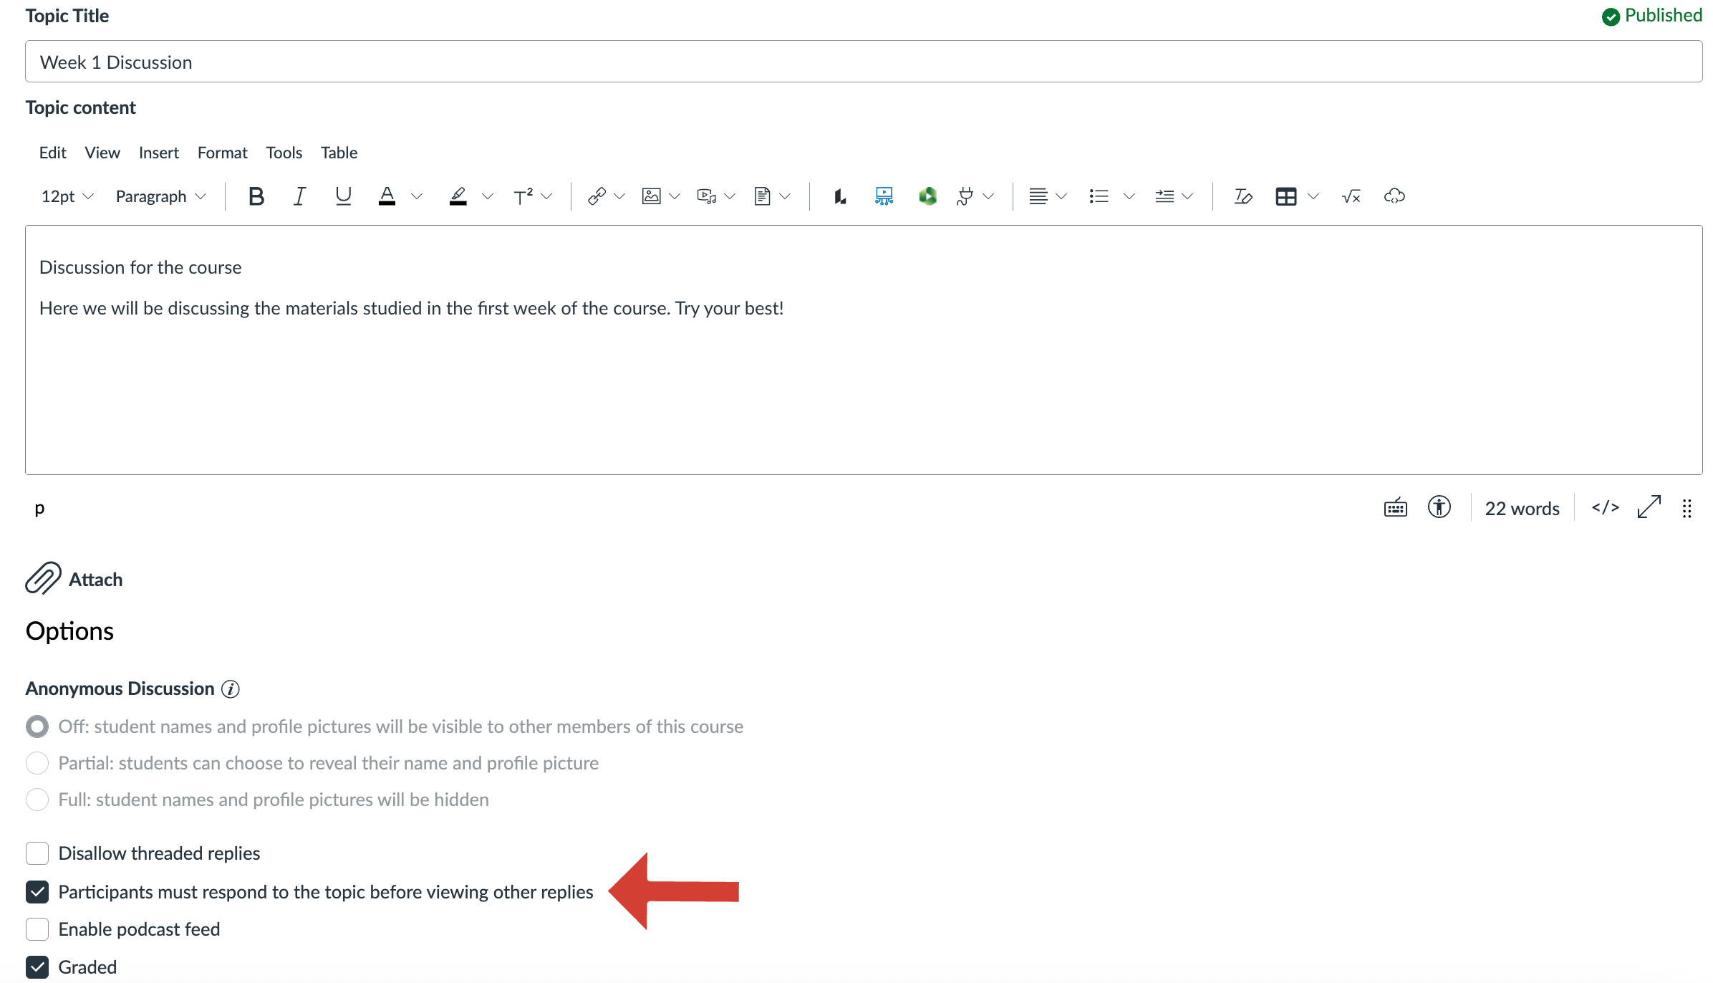Open the Paragraph style dropdown
Screen dimensions: 1713x983
160,196
